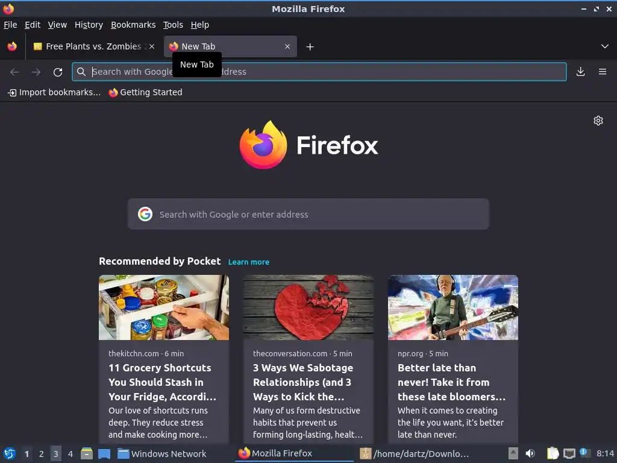Click the eject removable media tray icon

(513, 453)
